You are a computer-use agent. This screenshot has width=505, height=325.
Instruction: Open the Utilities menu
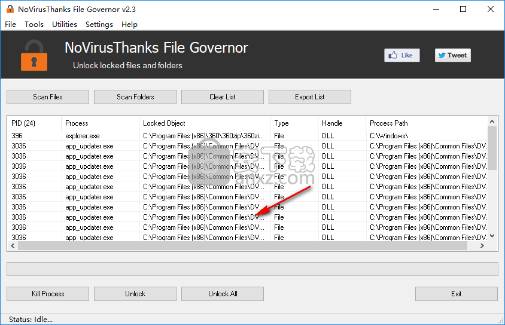pyautogui.click(x=65, y=25)
